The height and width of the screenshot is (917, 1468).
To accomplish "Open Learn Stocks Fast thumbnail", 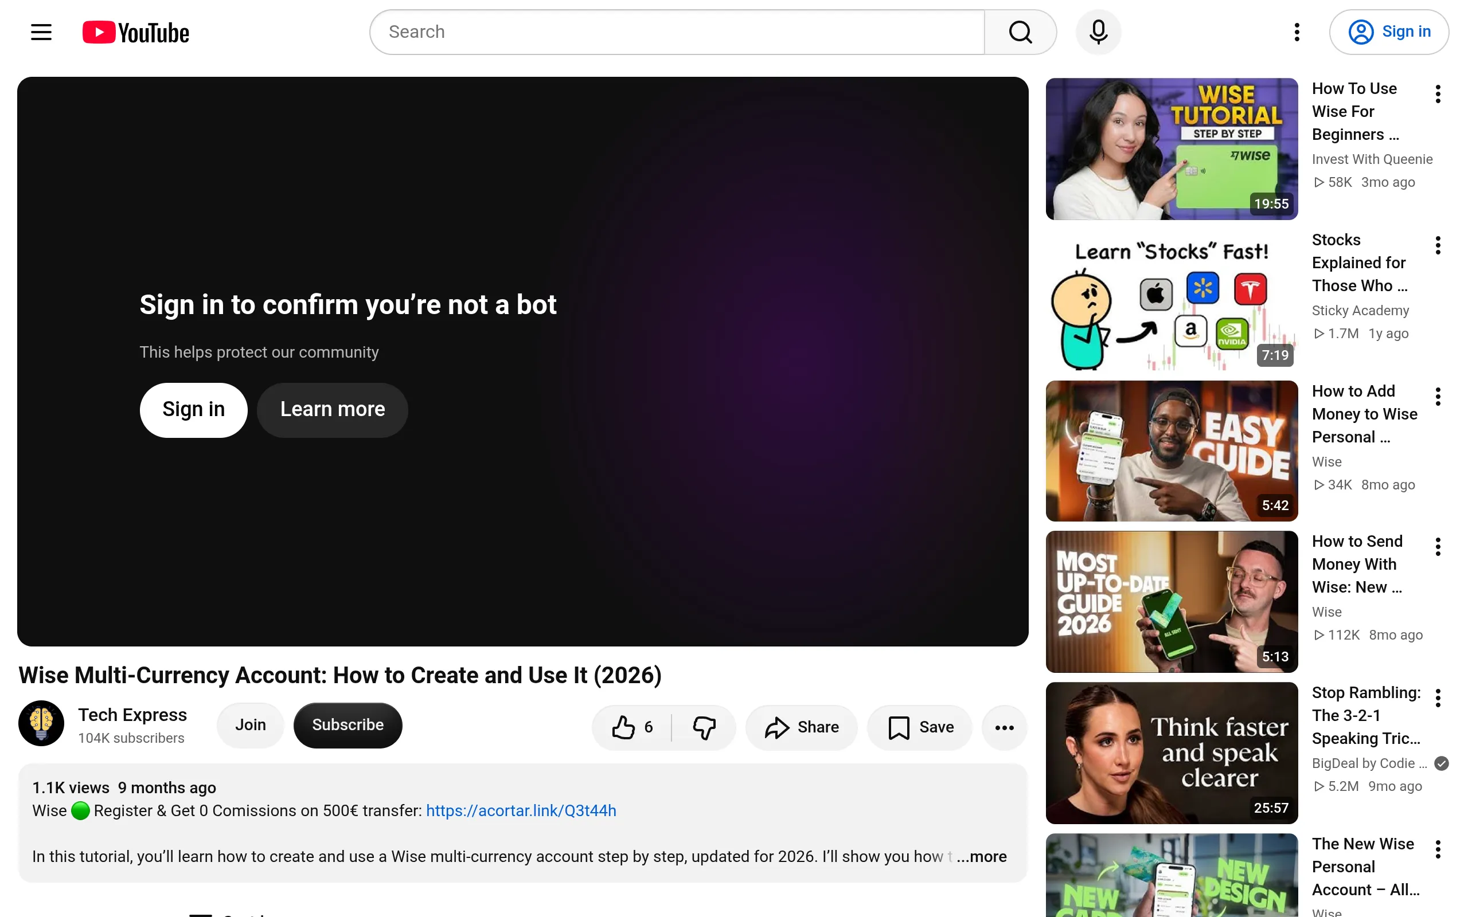I will (1172, 300).
